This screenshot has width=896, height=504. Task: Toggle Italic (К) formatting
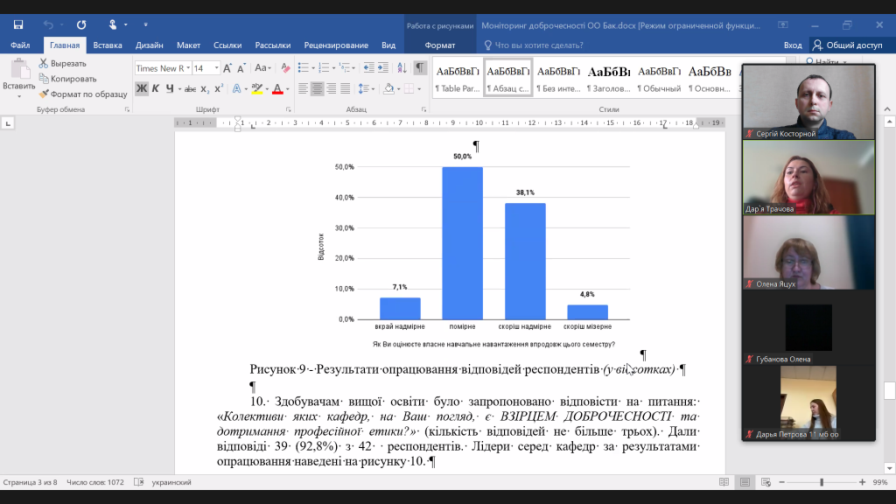click(156, 88)
